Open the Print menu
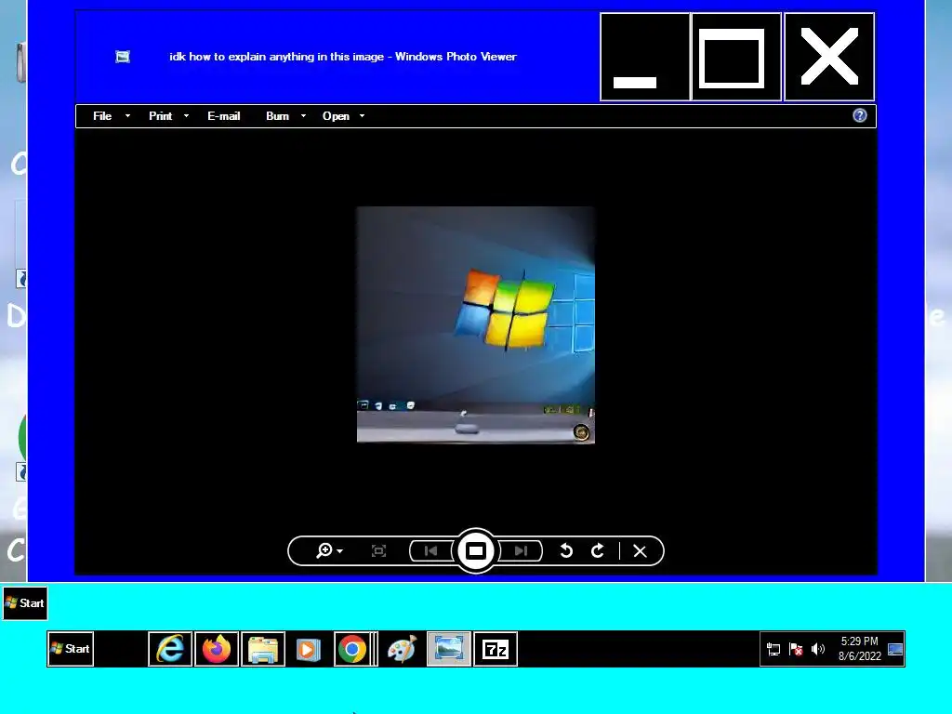The height and width of the screenshot is (714, 952). pyautogui.click(x=160, y=116)
